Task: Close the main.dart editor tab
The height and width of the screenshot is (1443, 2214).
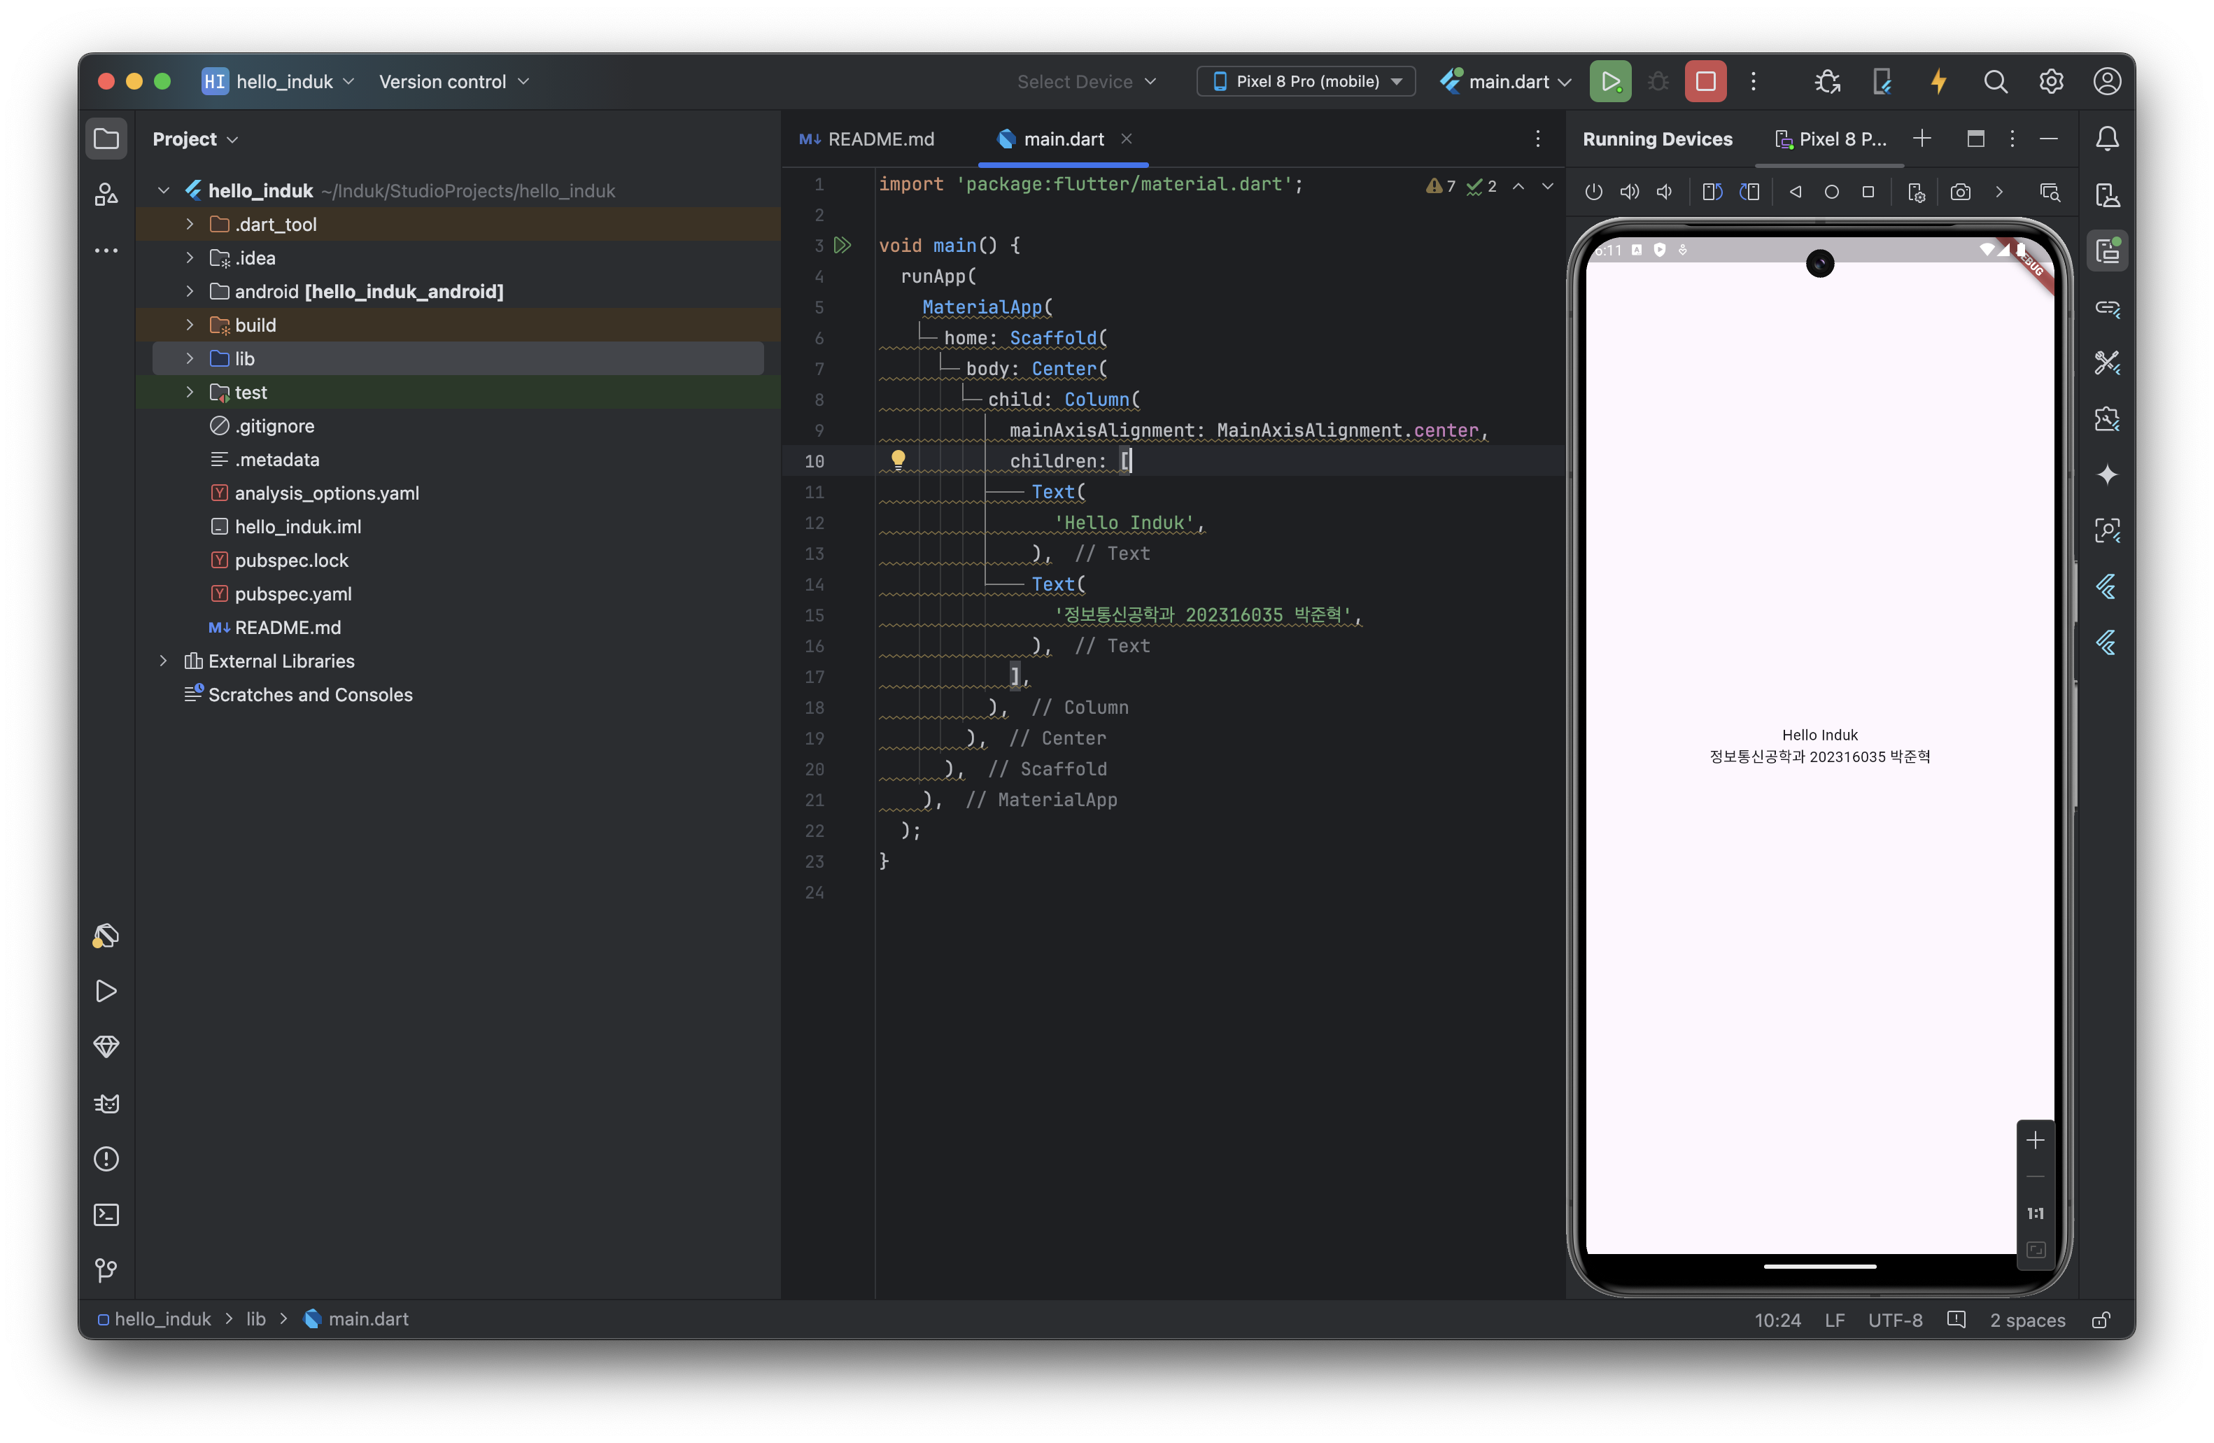Action: pos(1126,139)
